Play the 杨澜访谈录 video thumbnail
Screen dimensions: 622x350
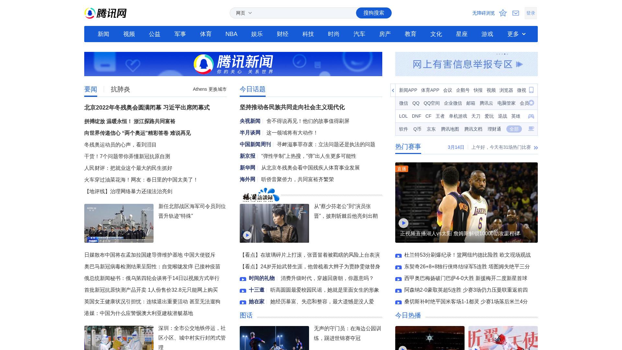(247, 235)
